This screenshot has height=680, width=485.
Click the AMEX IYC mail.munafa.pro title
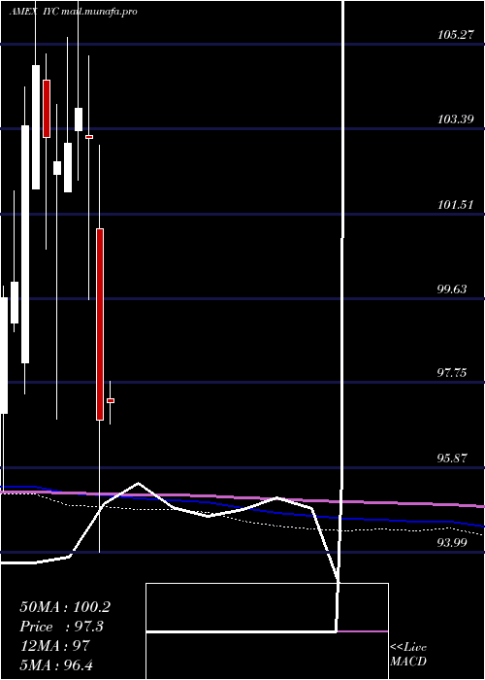[73, 12]
